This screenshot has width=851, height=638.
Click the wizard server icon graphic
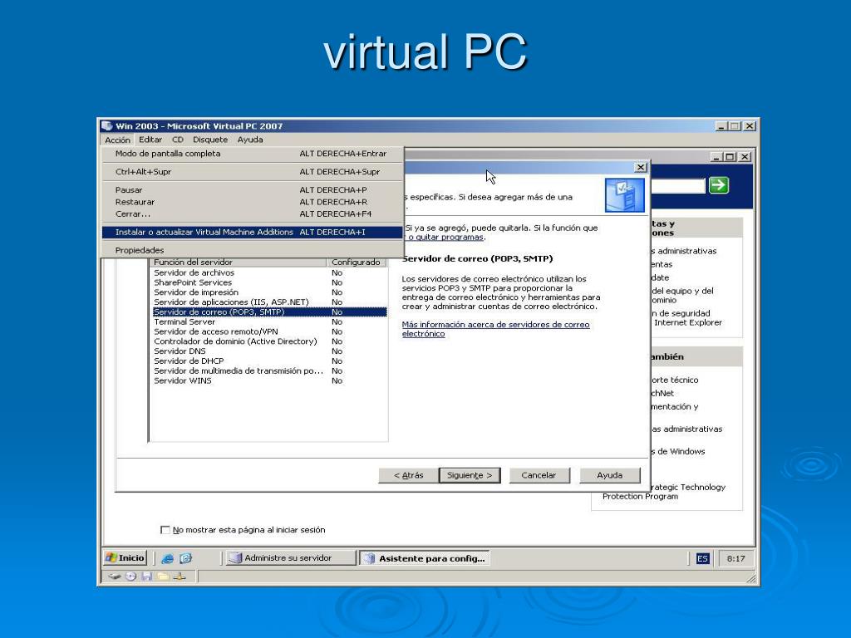pos(625,195)
